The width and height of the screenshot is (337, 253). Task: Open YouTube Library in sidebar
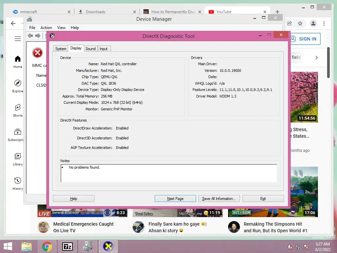pos(18,159)
